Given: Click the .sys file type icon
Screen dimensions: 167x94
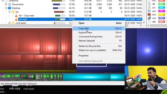Looking at the screenshot, I should pos(149,8).
